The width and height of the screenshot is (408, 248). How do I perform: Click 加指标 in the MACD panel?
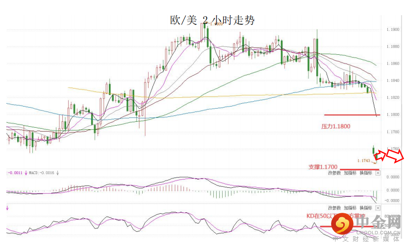pyautogui.click(x=350, y=173)
